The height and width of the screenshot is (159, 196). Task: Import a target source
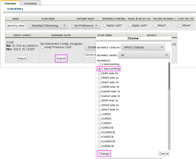pyautogui.click(x=22, y=59)
